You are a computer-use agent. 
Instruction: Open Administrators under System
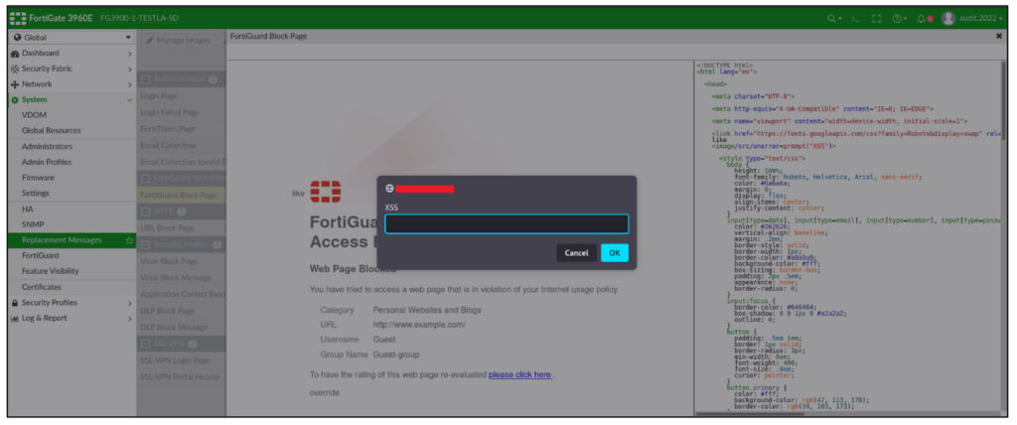coord(47,146)
